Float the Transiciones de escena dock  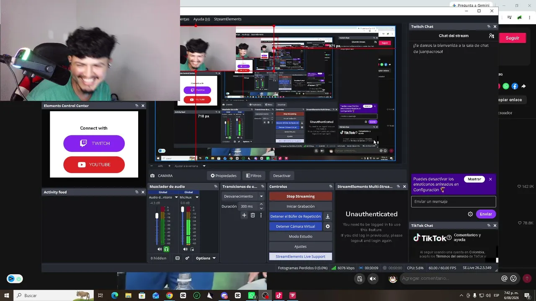[x=263, y=186]
